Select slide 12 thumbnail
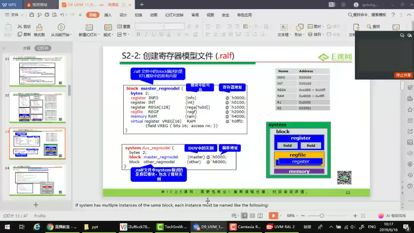 37,107
